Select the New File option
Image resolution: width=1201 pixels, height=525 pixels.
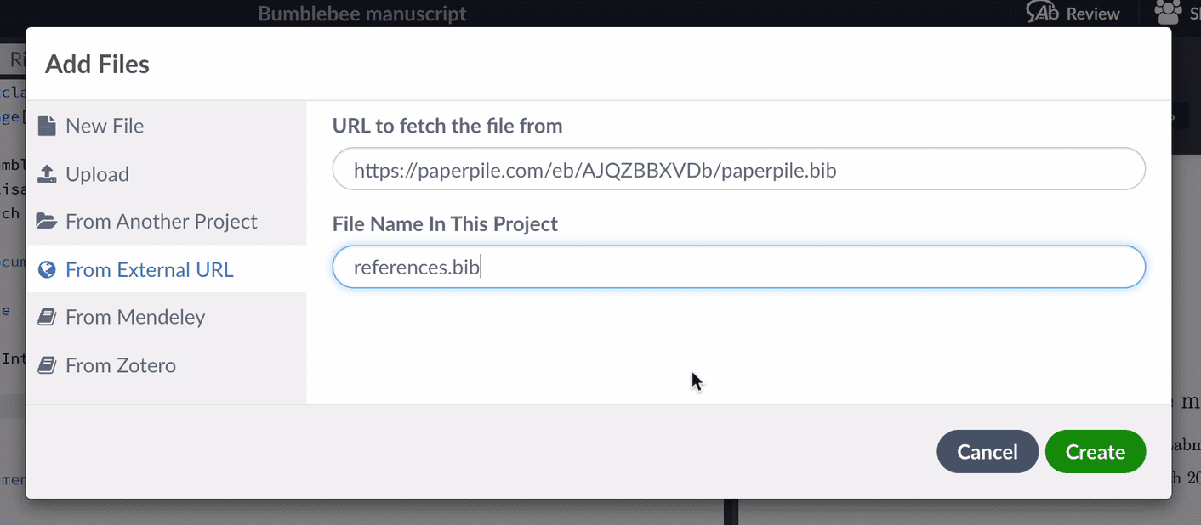(105, 126)
